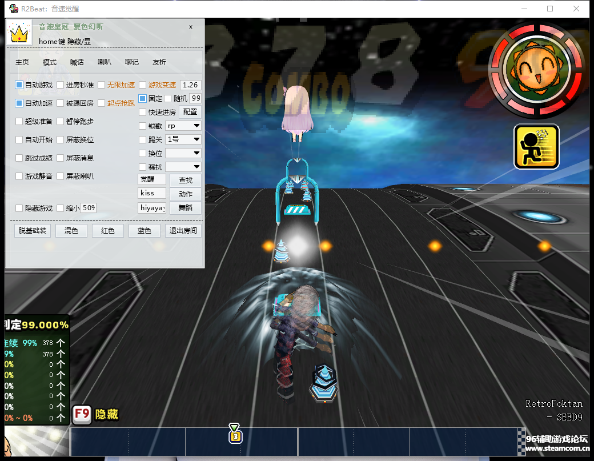
Task: Click the F9 隐藏 hotkey badge
Action: pyautogui.click(x=81, y=415)
